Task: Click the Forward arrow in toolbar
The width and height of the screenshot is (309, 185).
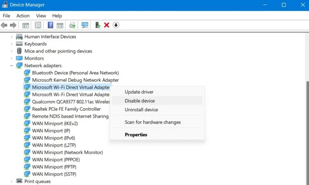Action: tap(13, 25)
